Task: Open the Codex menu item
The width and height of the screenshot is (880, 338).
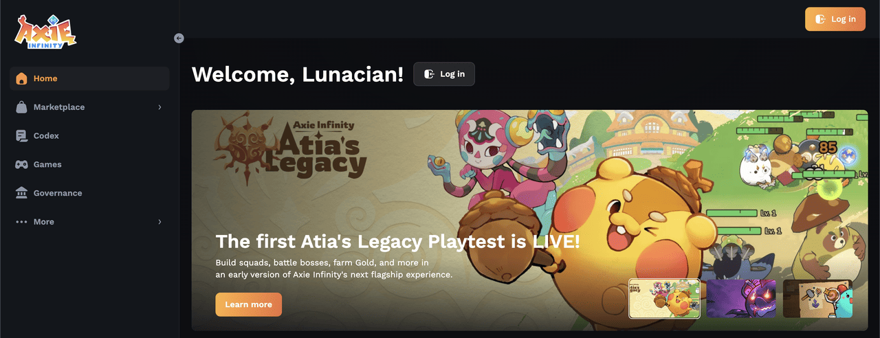Action: (89, 136)
